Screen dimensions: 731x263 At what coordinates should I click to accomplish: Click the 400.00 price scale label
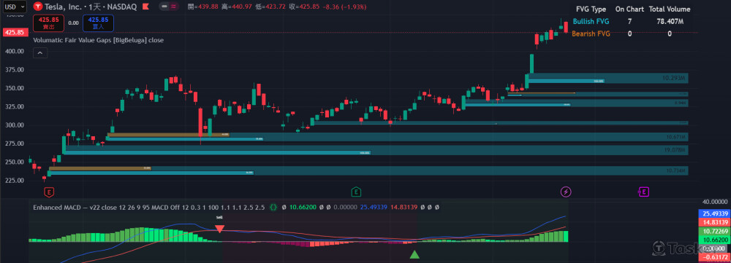pyautogui.click(x=14, y=51)
